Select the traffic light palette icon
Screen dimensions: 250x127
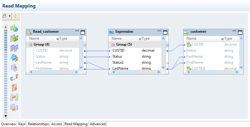pyautogui.click(x=14, y=97)
